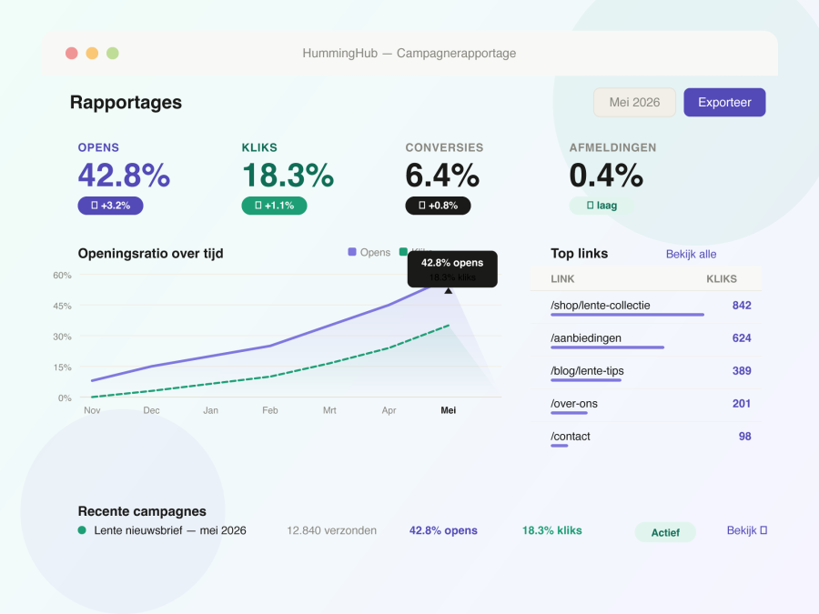Click the 389 kliks value
819x614 pixels.
click(x=742, y=371)
